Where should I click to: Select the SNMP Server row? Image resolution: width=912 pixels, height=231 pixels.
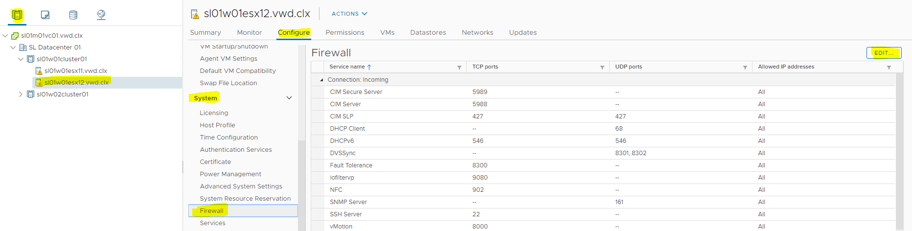point(603,202)
